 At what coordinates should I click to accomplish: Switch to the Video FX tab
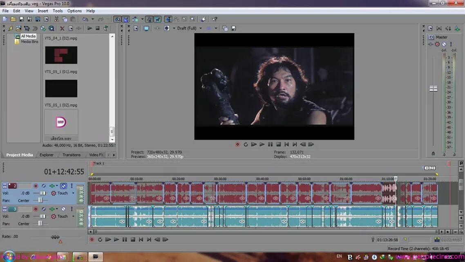[x=96, y=155]
